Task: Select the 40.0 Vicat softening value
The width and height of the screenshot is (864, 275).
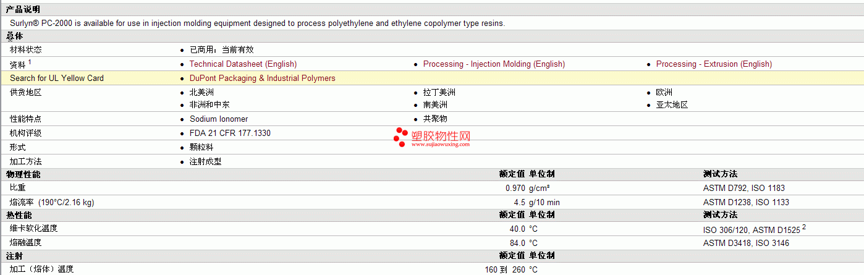Action: (x=517, y=229)
